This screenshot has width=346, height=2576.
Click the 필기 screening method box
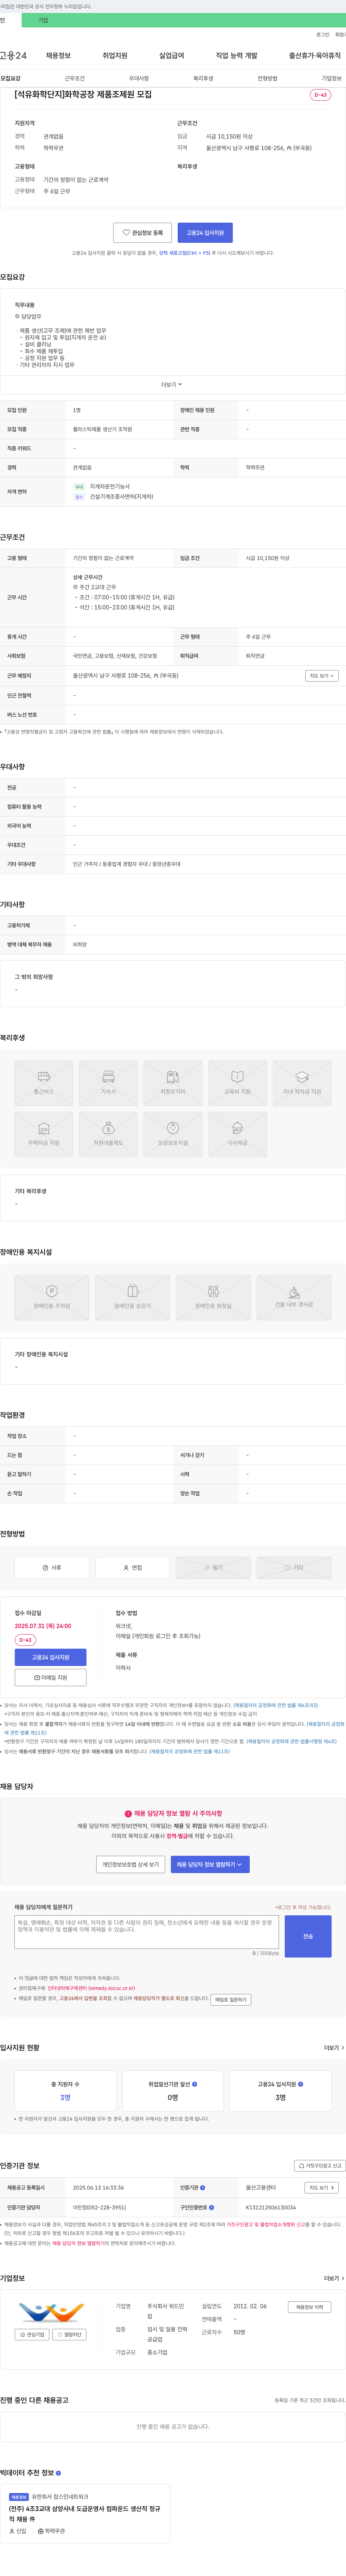tap(213, 1567)
